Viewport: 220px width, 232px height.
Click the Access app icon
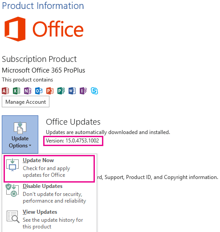click(5, 91)
